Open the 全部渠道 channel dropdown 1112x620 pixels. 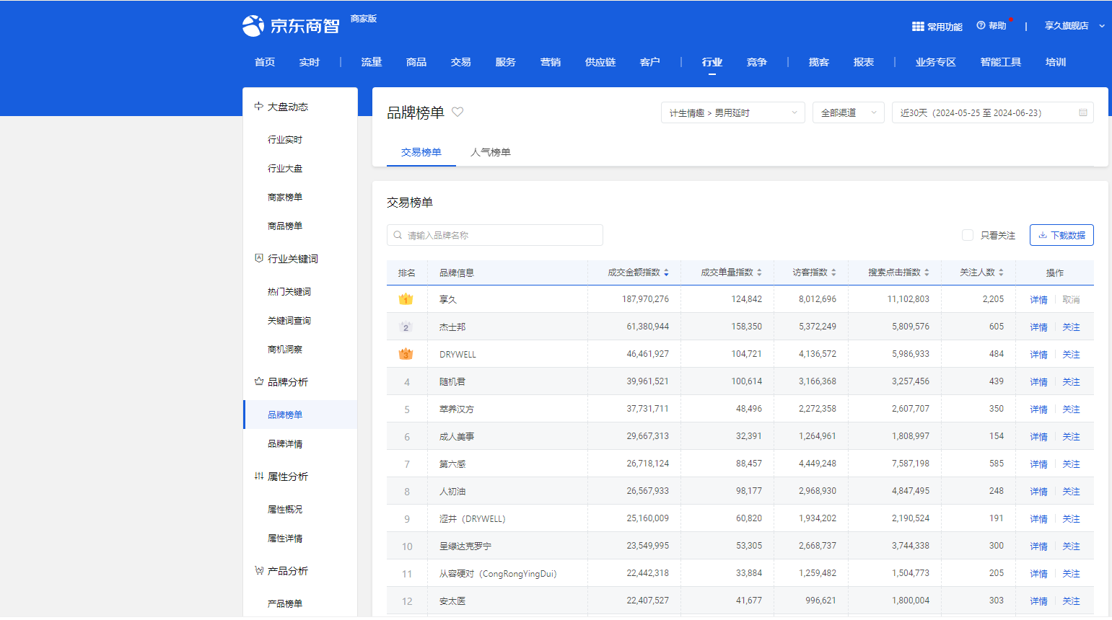(848, 112)
